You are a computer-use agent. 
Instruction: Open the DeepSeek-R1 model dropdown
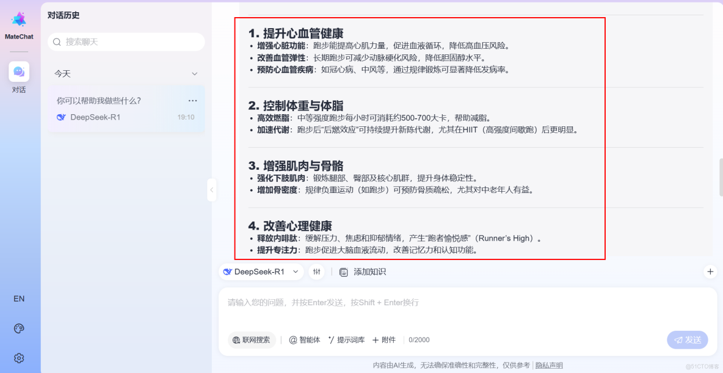point(261,272)
